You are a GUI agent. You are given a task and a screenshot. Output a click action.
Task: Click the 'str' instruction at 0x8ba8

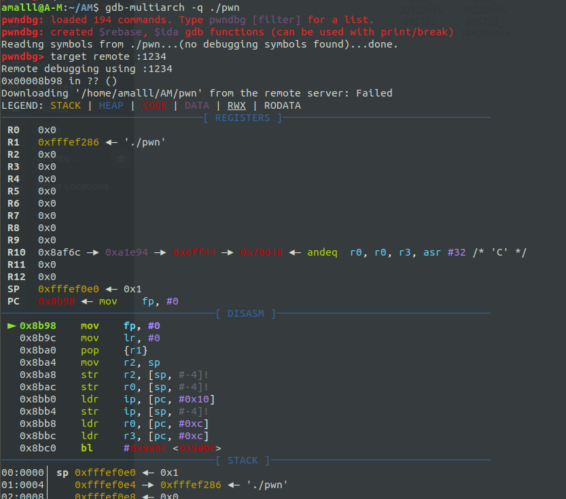tap(90, 375)
